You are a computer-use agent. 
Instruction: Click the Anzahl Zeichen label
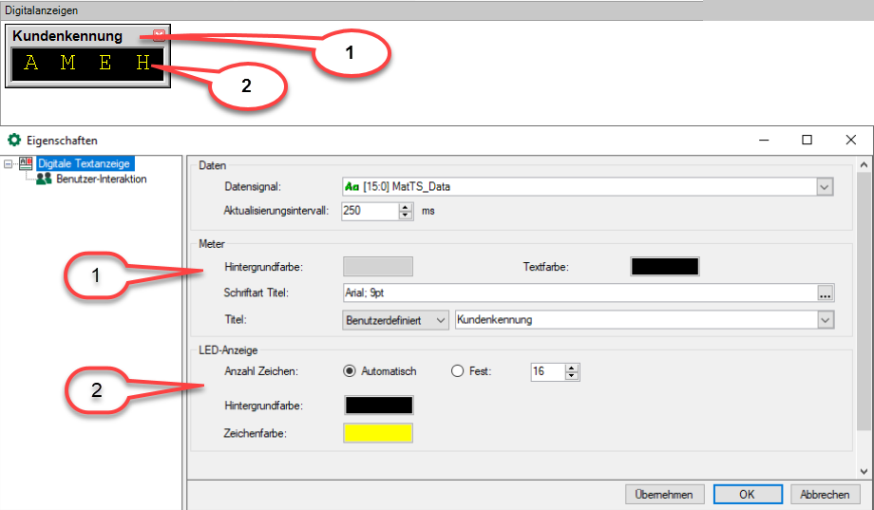pos(261,371)
